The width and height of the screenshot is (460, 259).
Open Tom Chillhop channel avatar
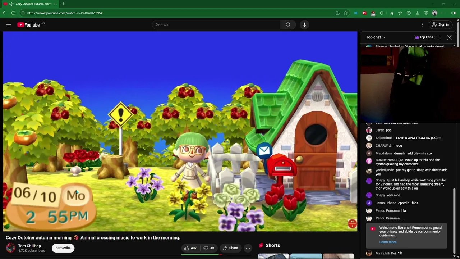[10, 248]
